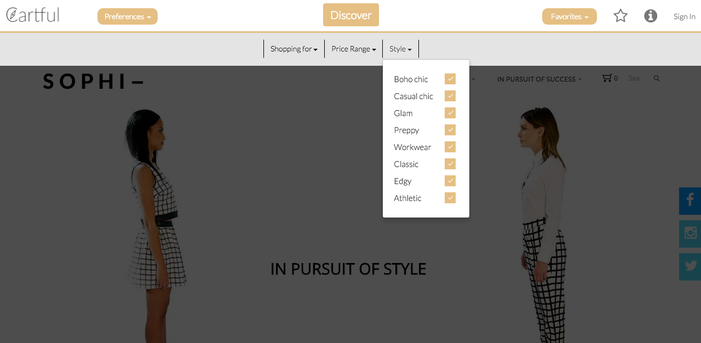701x343 pixels.
Task: Open the Favorites dropdown
Action: (570, 16)
